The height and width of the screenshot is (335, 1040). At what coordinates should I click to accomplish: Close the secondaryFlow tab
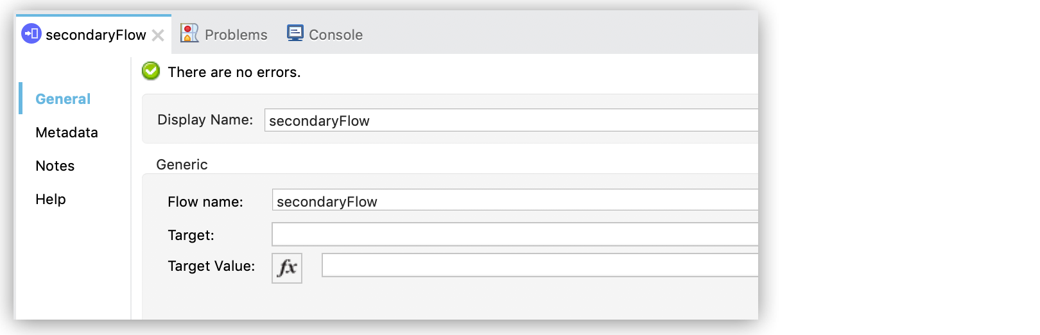coord(158,35)
